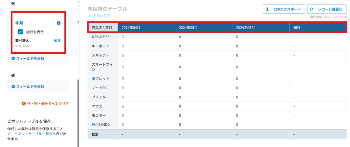Click the 2024年06月 column header
The image size is (350, 147).
click(x=245, y=27)
